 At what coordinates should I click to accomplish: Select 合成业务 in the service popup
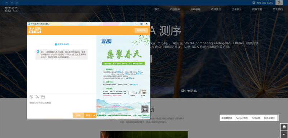[256, 118]
